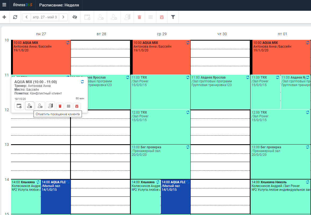
Task: Click the calendar-cancel icon in top toolbar
Action: pyautogui.click(x=162, y=17)
